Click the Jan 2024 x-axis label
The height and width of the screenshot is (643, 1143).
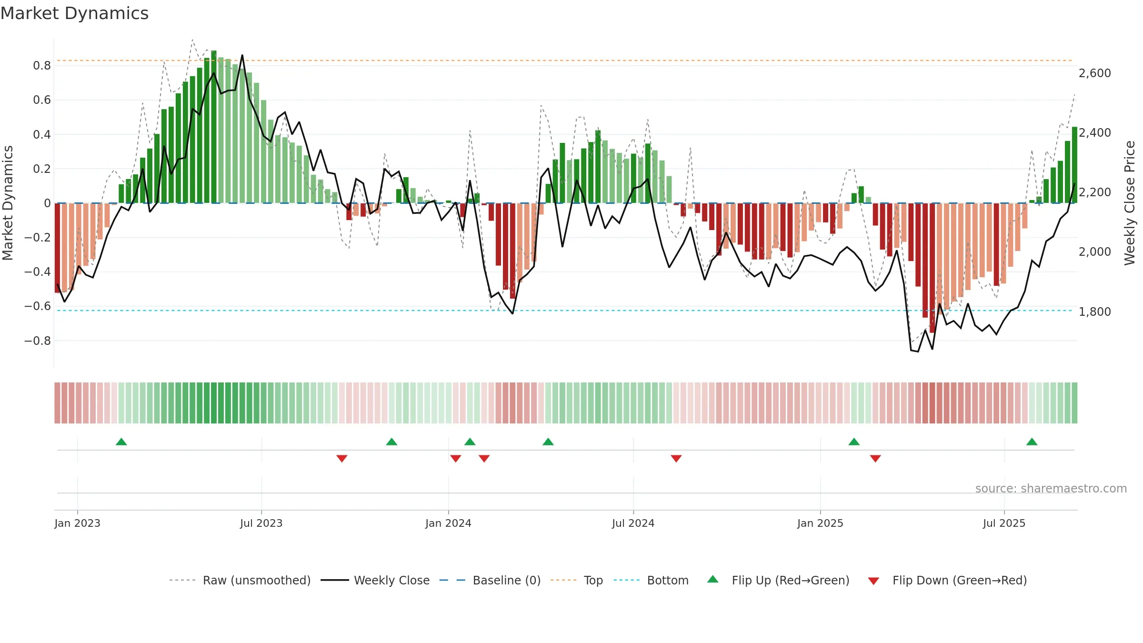[x=449, y=523]
